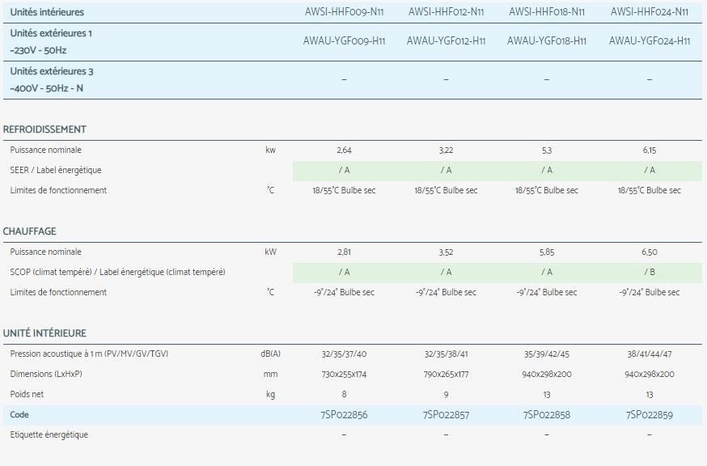Open product code 7SP022857
The width and height of the screenshot is (707, 466).
tap(446, 414)
